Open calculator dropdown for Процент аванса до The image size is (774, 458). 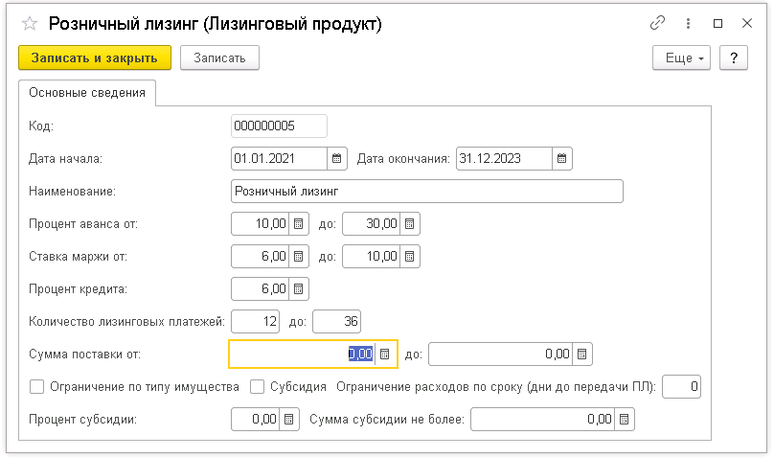[x=409, y=223]
